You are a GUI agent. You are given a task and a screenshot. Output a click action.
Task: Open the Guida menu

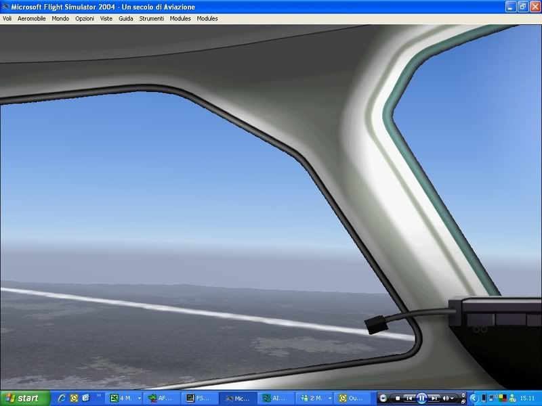pos(126,19)
